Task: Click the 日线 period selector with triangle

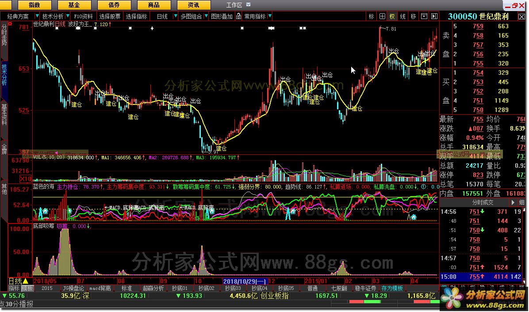Action: coord(19,281)
